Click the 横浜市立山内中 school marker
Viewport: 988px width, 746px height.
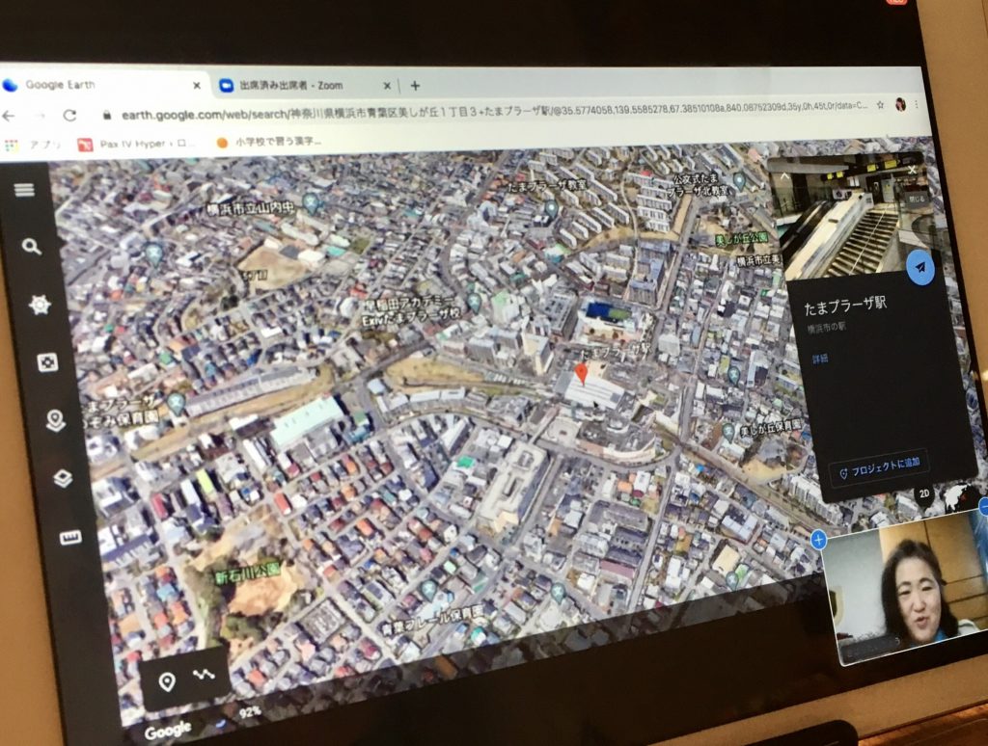pos(310,201)
